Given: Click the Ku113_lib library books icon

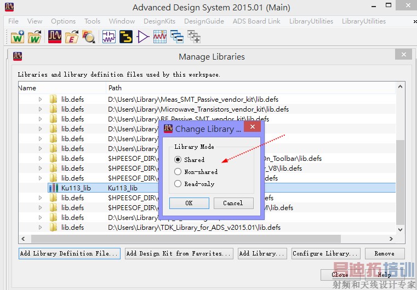Looking at the screenshot, I should [54, 188].
